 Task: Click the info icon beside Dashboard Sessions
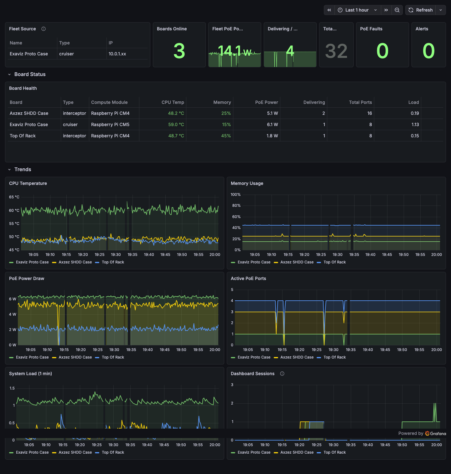(282, 373)
